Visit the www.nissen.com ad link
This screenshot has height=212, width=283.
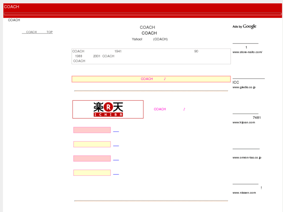[x=244, y=193]
